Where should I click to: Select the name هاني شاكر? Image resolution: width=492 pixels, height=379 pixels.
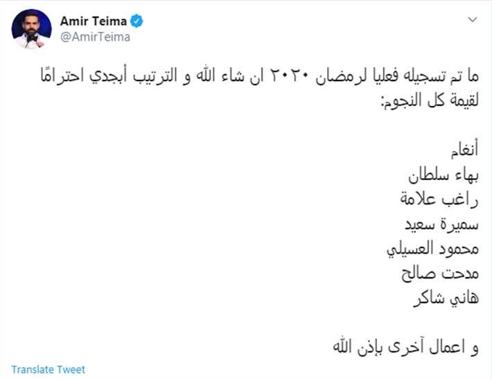[446, 298]
